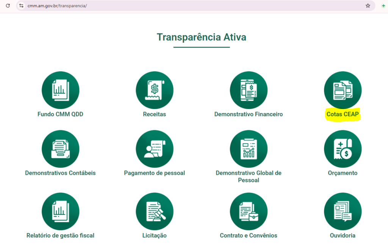Viewport: 388px width, 251px height.
Task: Click the Transparência Ativa heading
Action: (202, 37)
